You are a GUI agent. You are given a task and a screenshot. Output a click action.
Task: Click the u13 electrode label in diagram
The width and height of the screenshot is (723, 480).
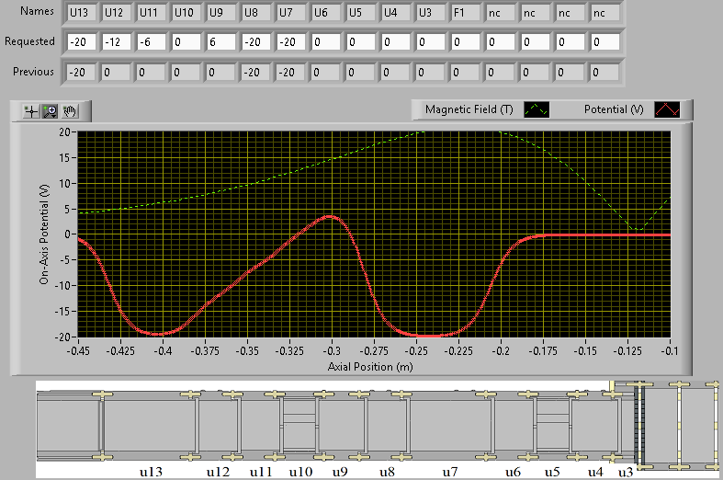point(151,472)
